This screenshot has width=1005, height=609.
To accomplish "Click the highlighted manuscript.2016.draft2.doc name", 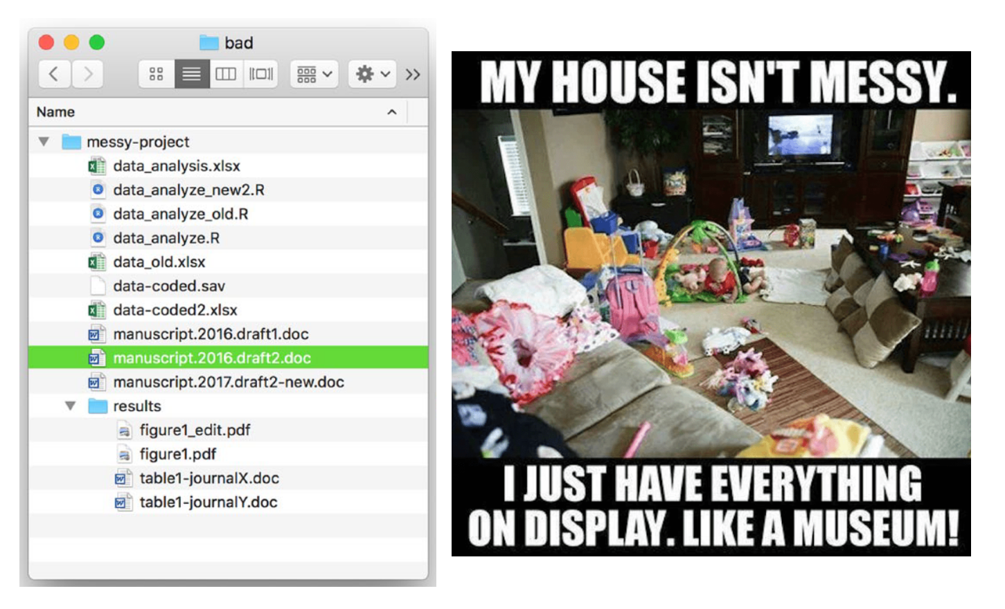I will [x=212, y=358].
